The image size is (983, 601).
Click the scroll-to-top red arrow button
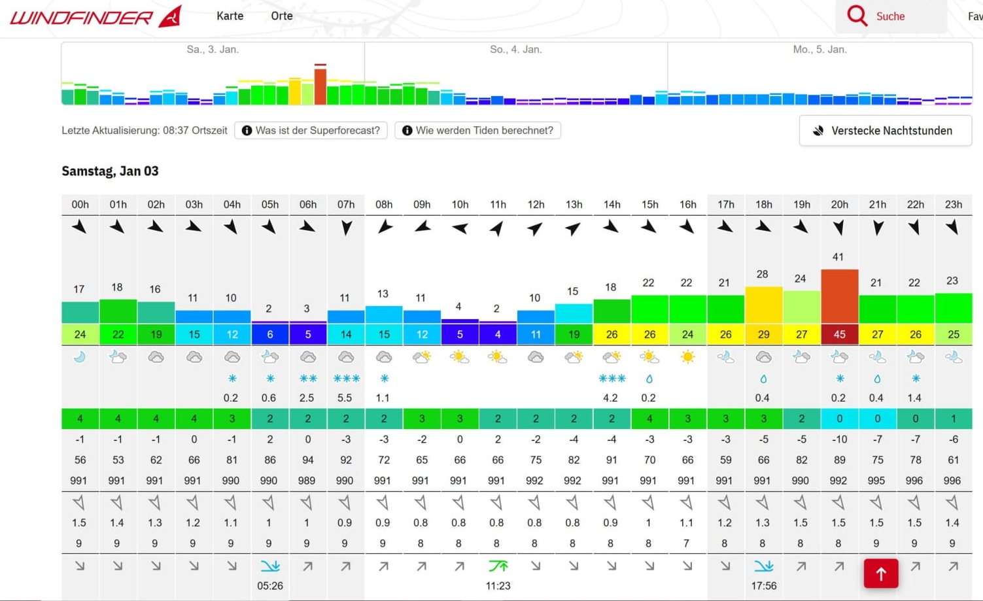[x=880, y=574]
